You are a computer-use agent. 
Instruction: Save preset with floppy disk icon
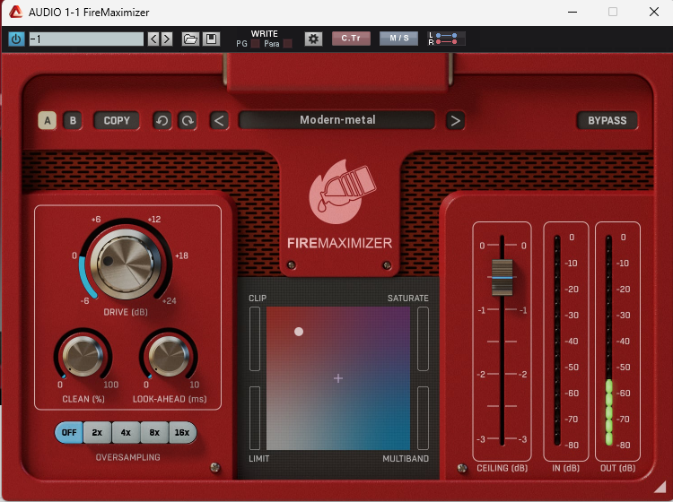(x=211, y=39)
